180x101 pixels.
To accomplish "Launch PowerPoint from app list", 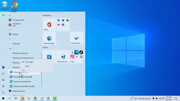I will tap(24, 25).
